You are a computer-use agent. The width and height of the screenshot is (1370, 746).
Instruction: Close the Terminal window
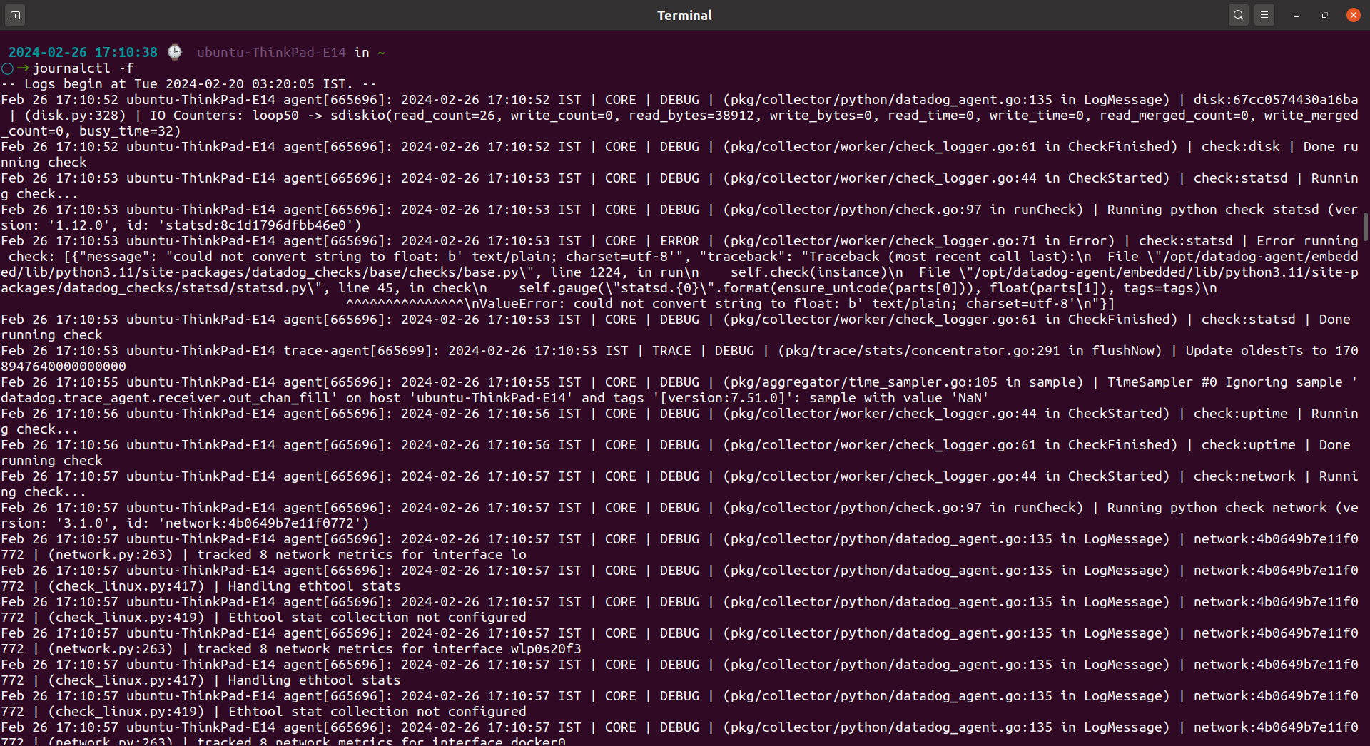pos(1353,15)
